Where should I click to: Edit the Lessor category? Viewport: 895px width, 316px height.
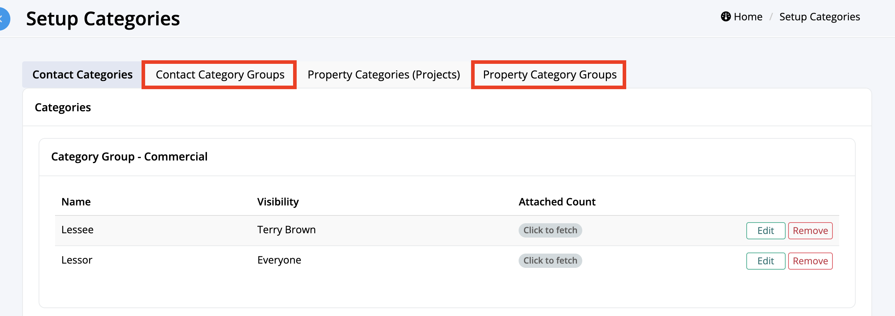(x=765, y=261)
